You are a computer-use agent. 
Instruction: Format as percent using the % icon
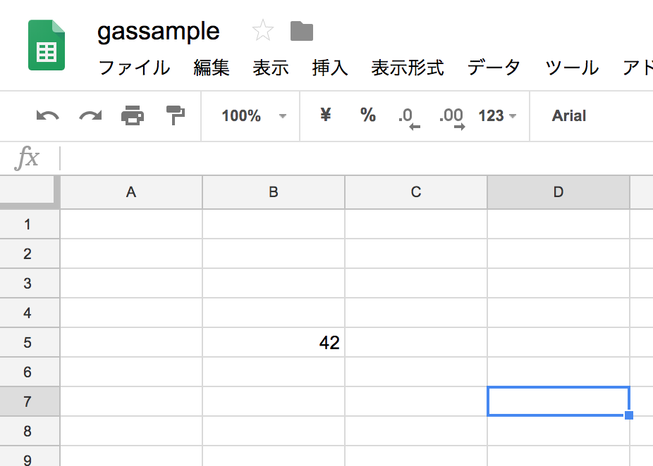pyautogui.click(x=367, y=116)
